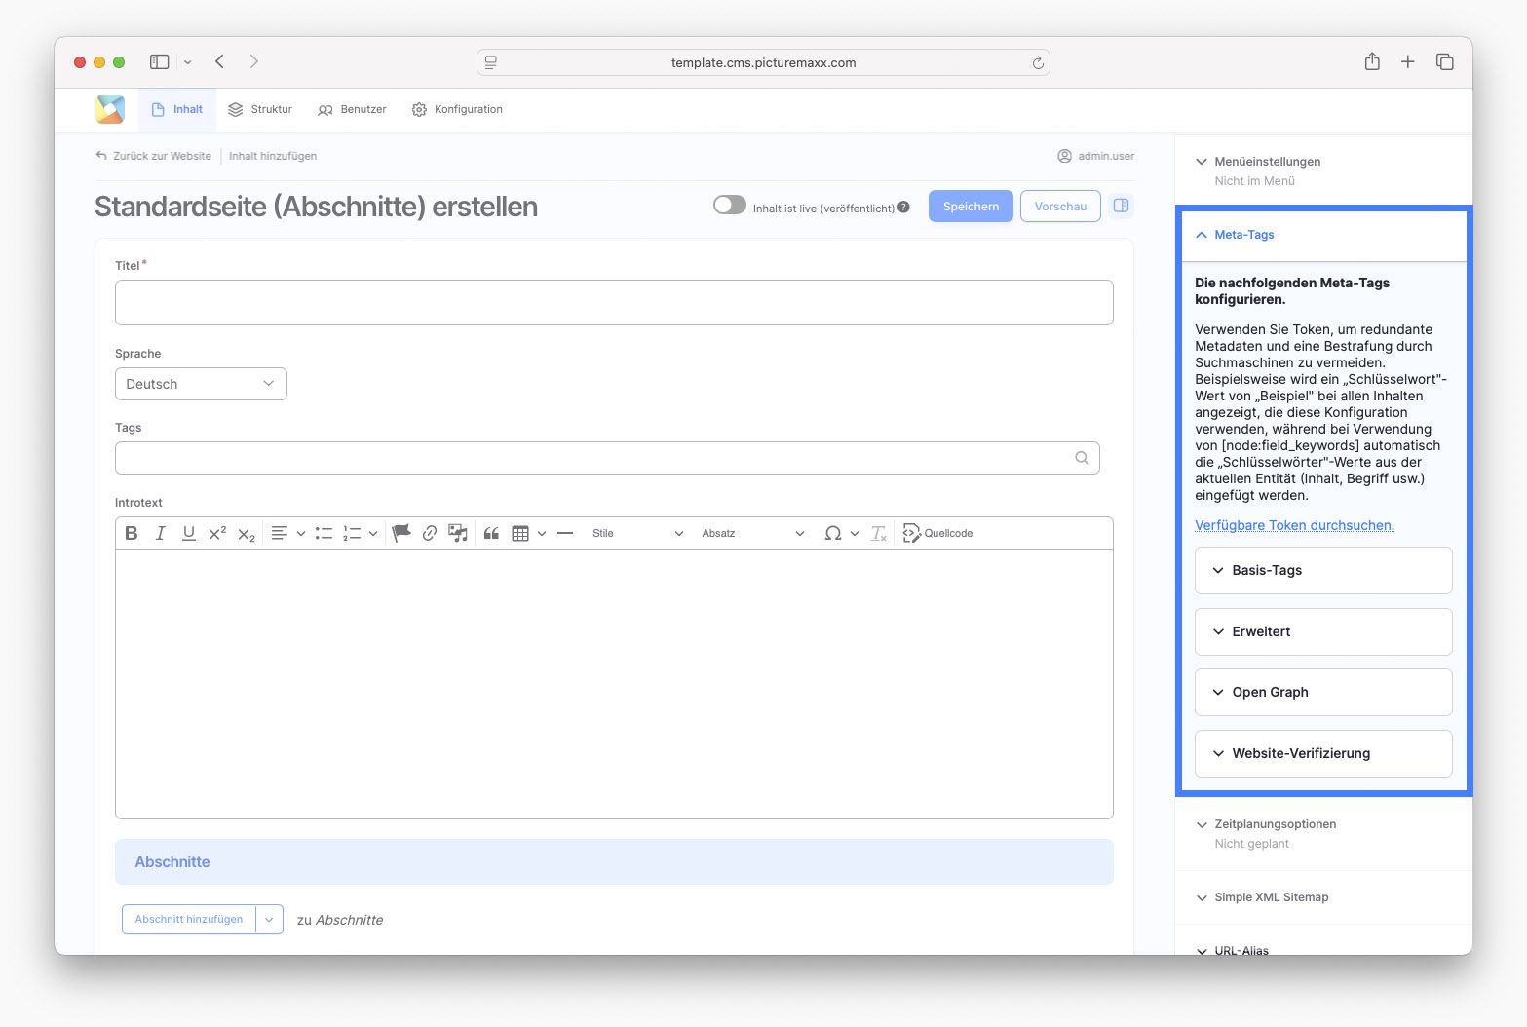Expand the Open Graph section
The image size is (1527, 1027).
(1322, 692)
